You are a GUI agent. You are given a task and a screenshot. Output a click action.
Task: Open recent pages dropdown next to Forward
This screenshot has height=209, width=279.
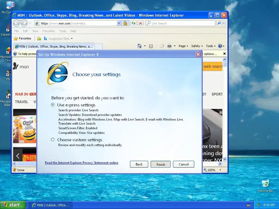(x=30, y=23)
